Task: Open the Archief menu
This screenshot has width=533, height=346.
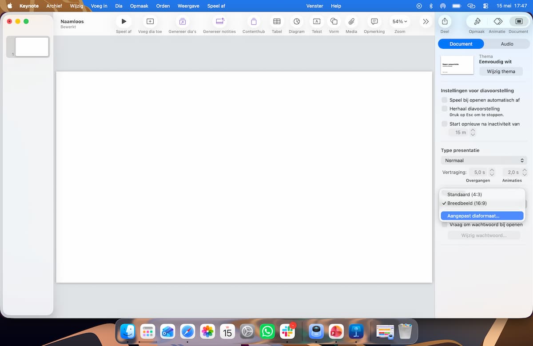Action: [54, 6]
